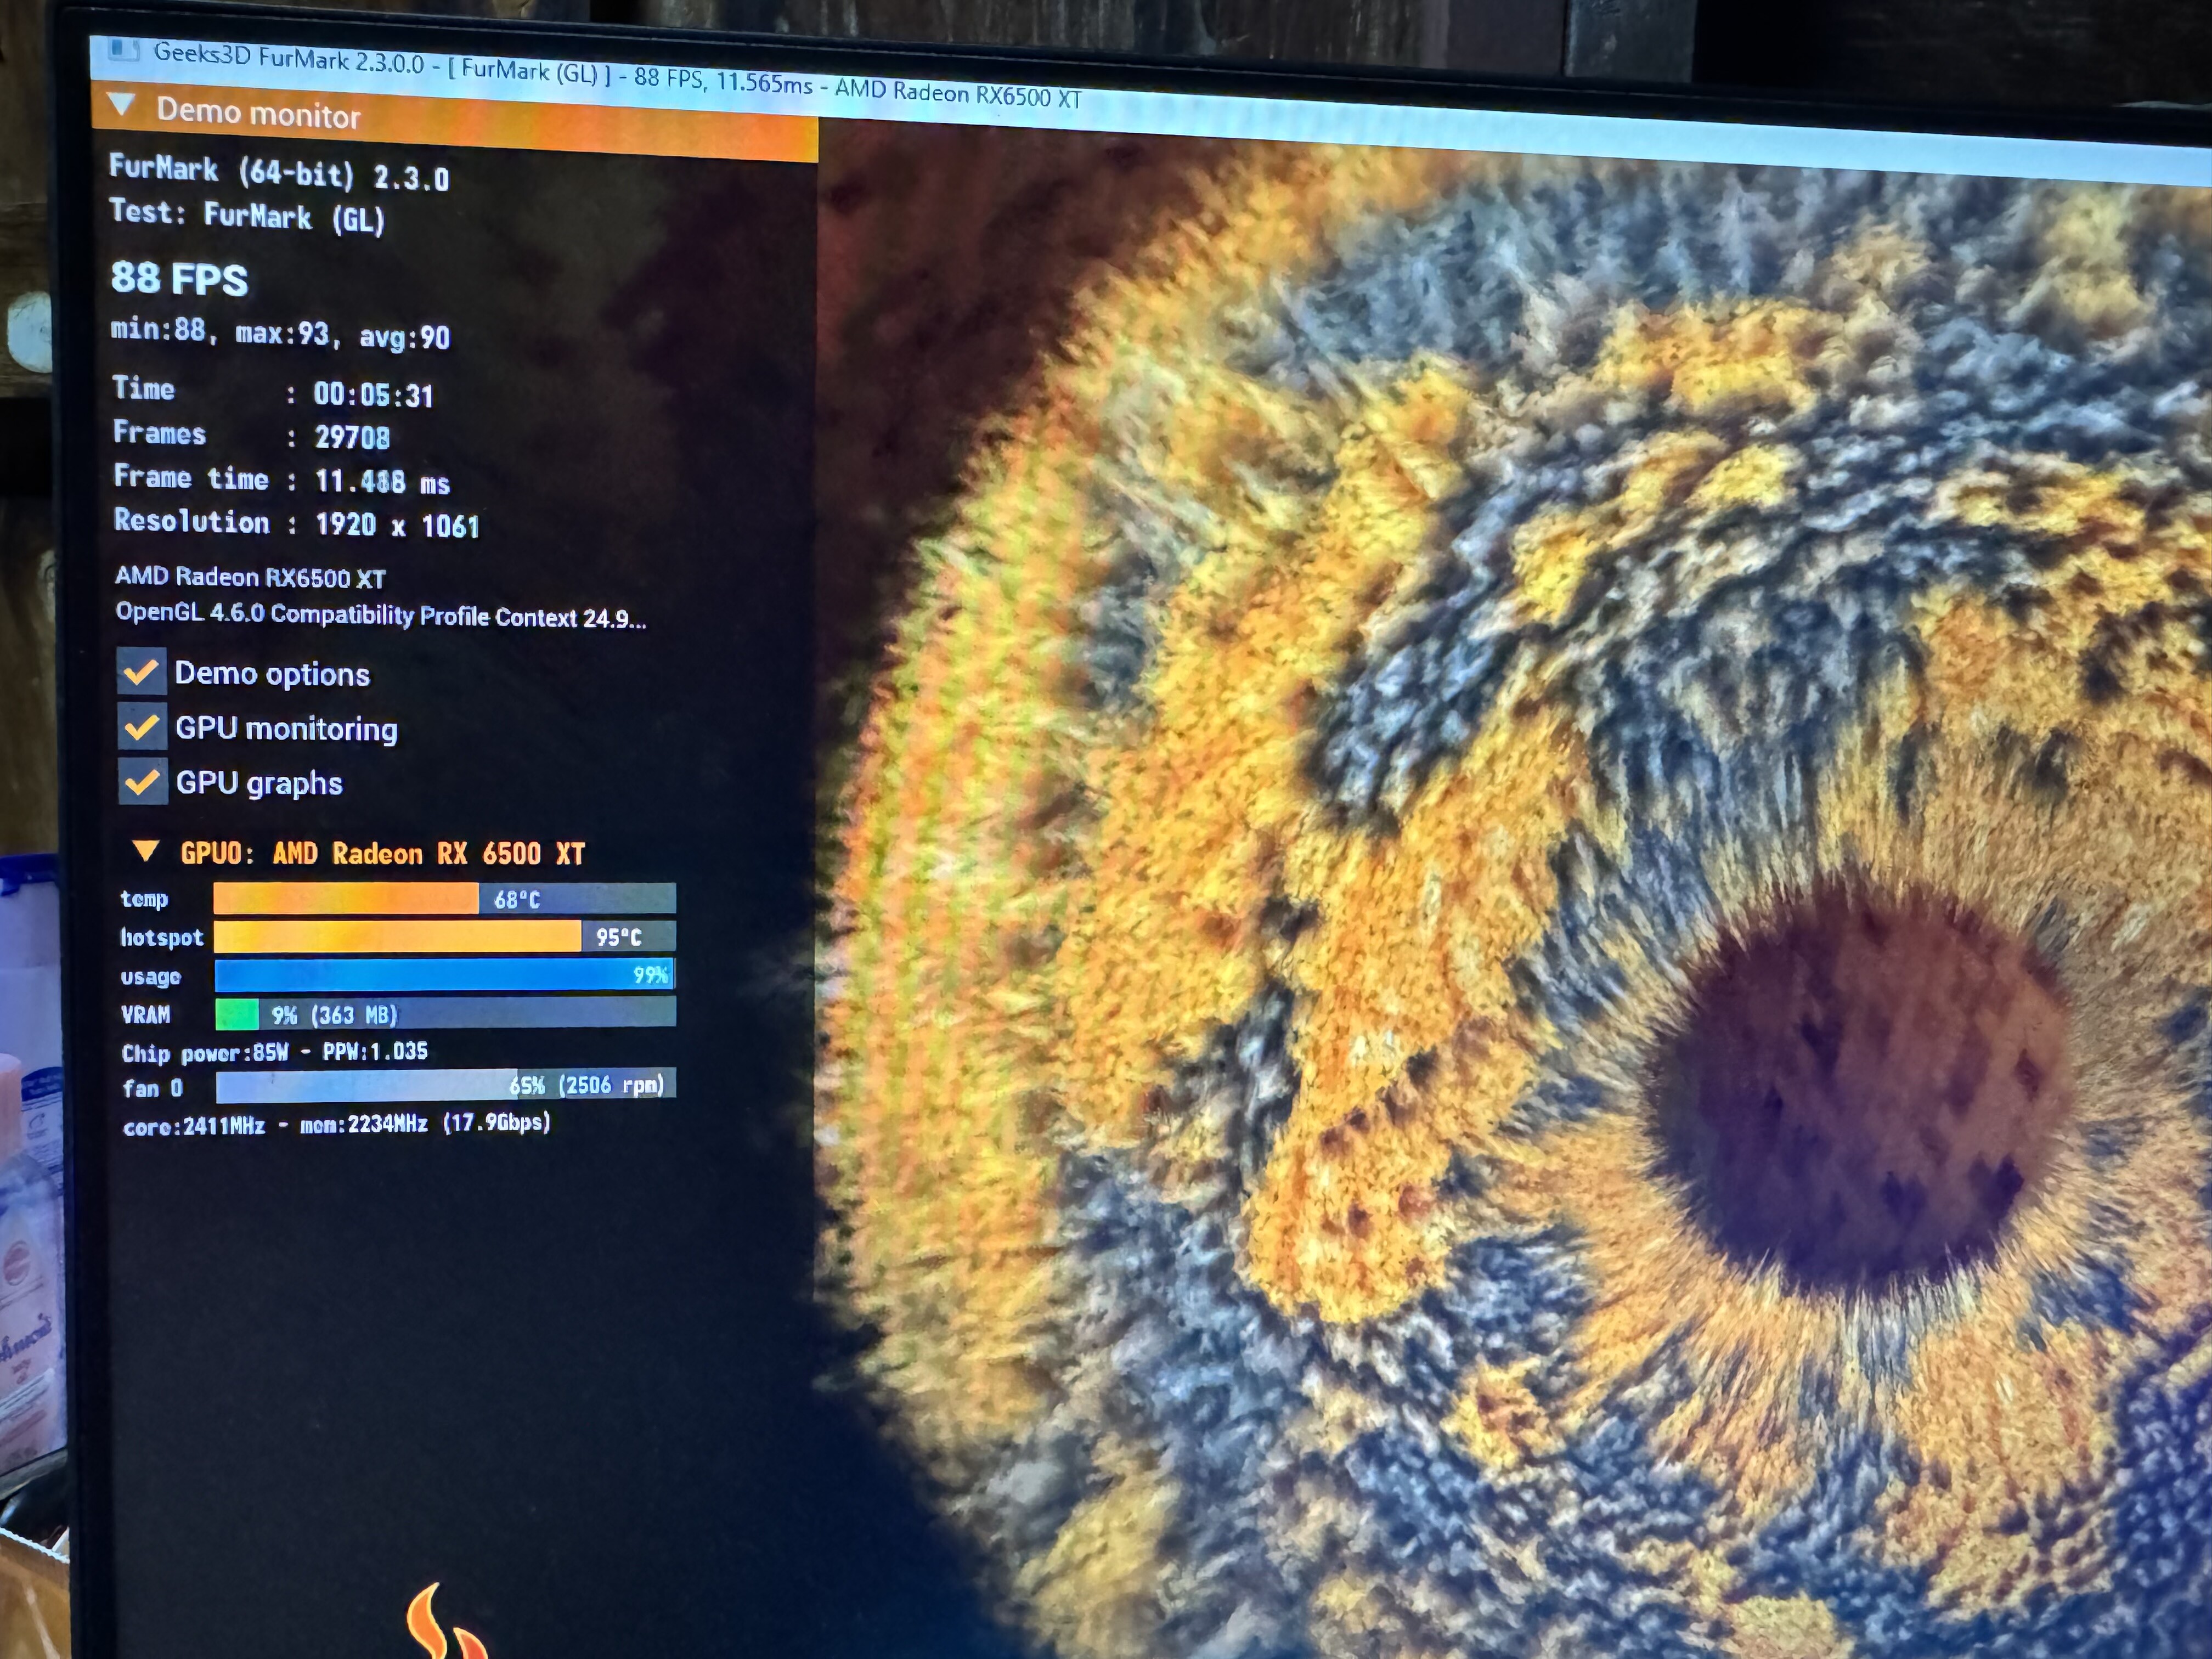This screenshot has height=1659, width=2212.
Task: Click the core:2411MHz - mem:2234MHz line
Action: 336,1125
